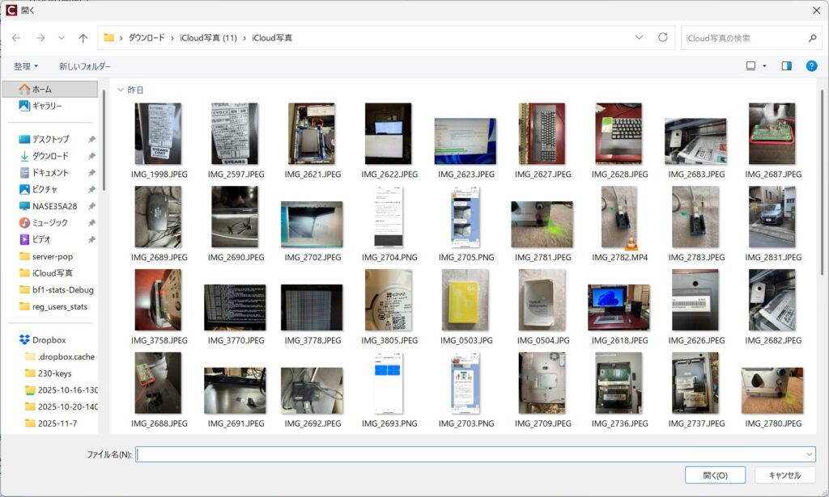The height and width of the screenshot is (497, 829).
Task: Click the search magnifier icon
Action: click(x=812, y=38)
